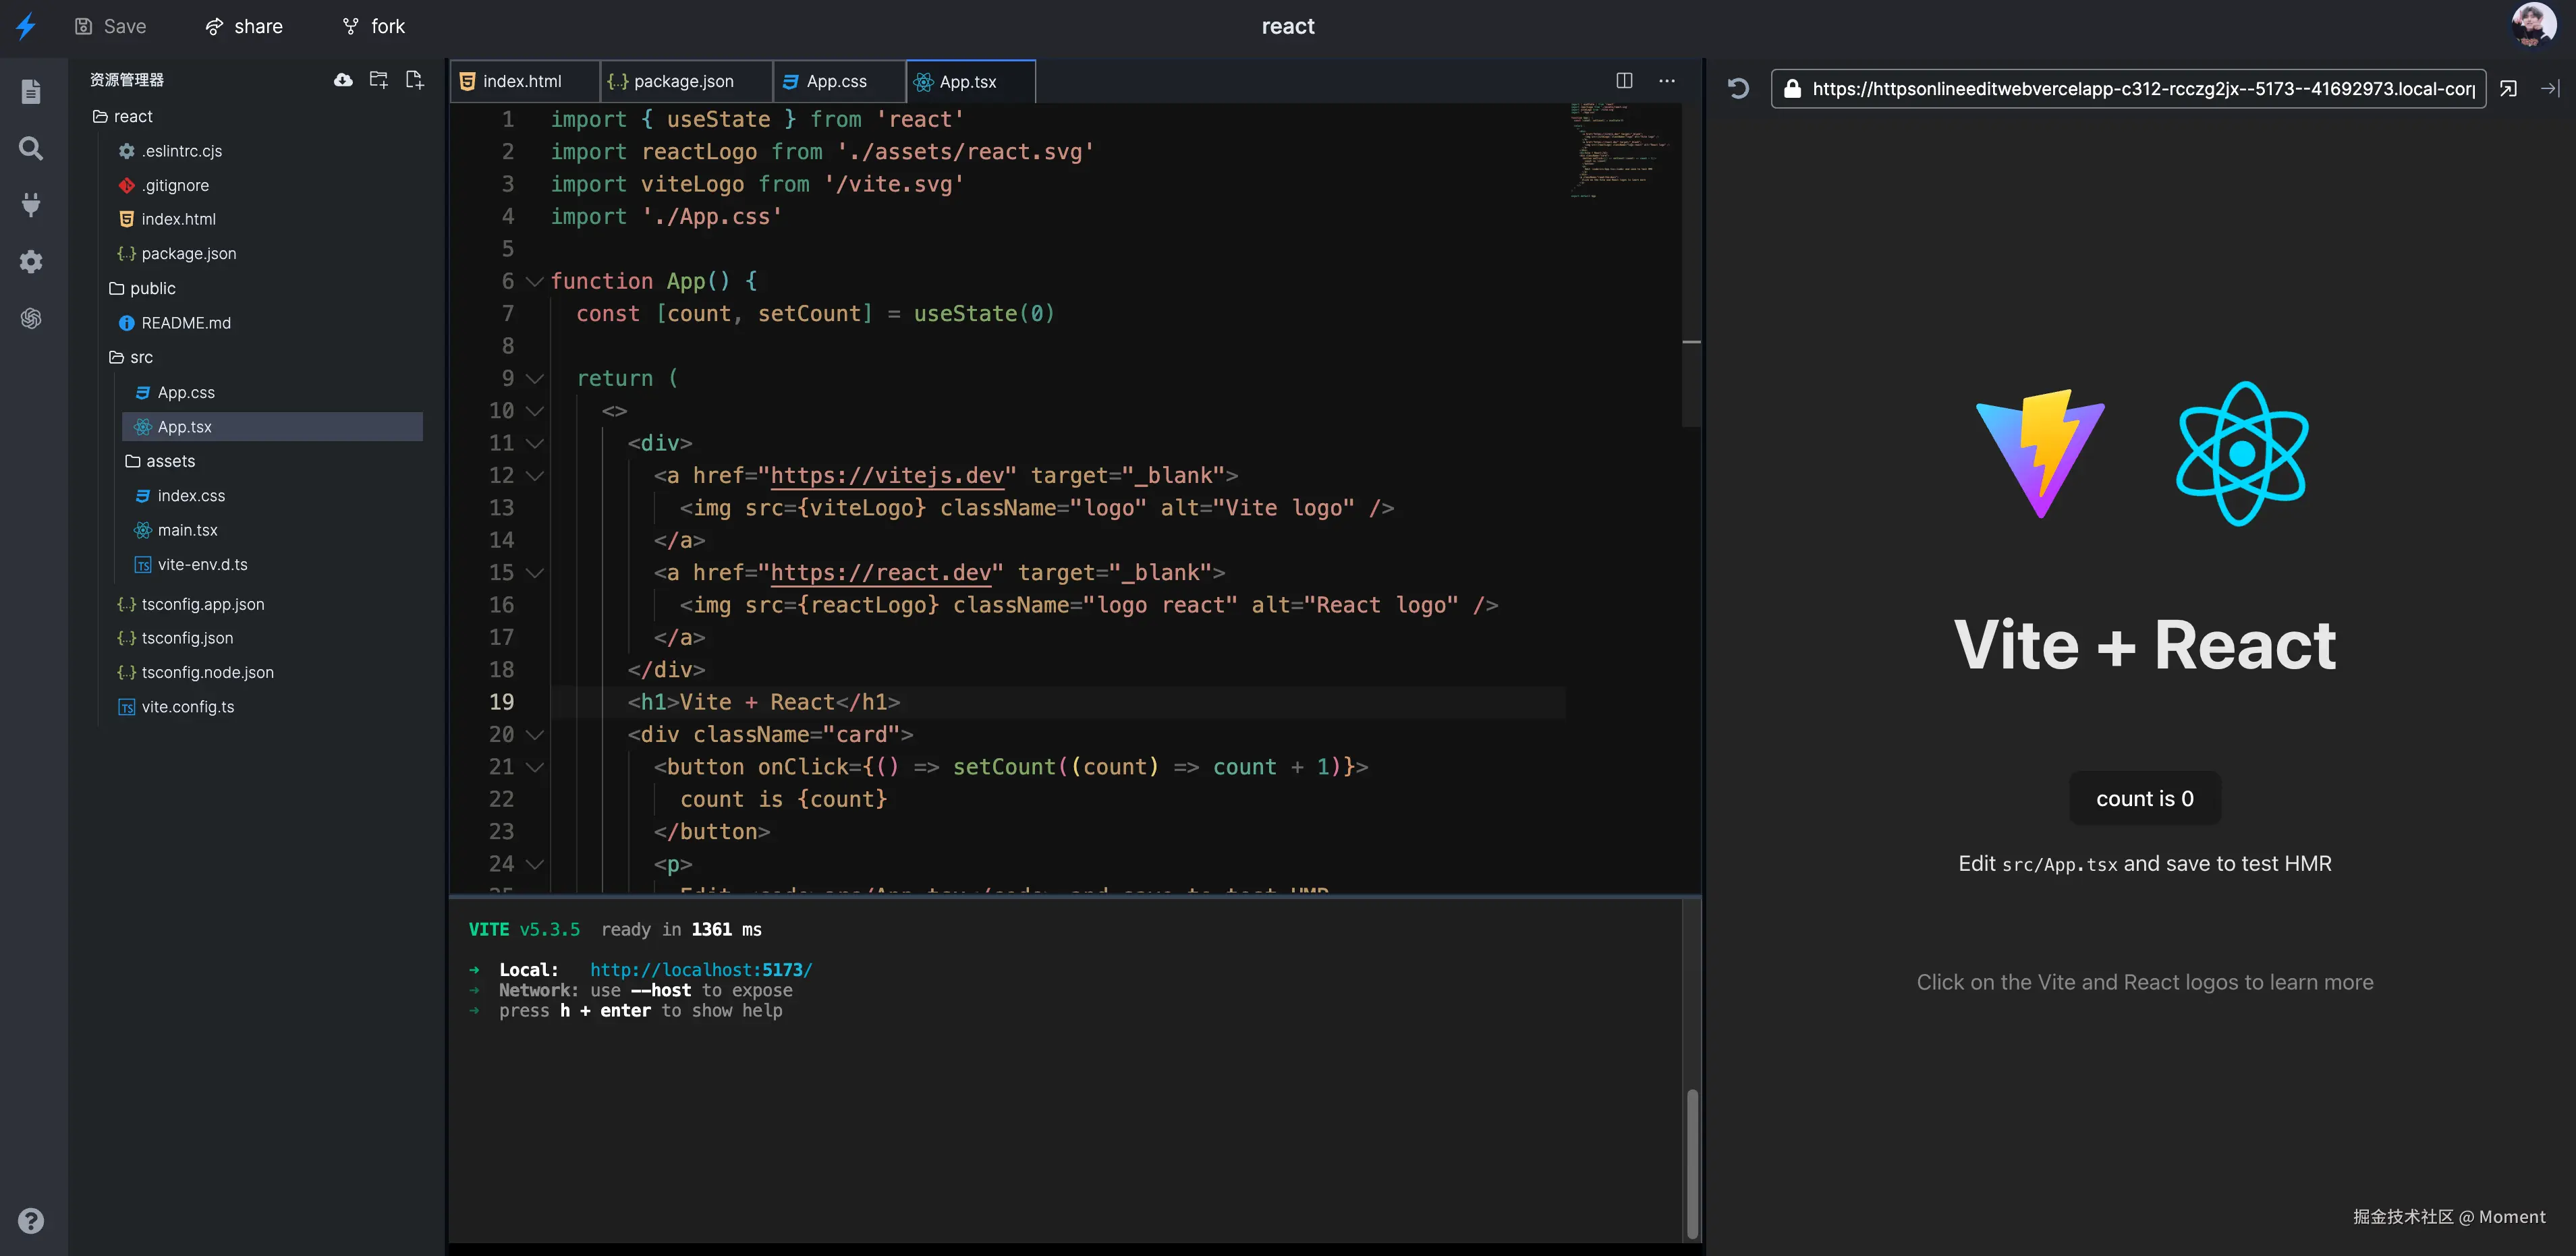Click the count is 0 button
This screenshot has width=2576, height=1256.
(x=2144, y=798)
